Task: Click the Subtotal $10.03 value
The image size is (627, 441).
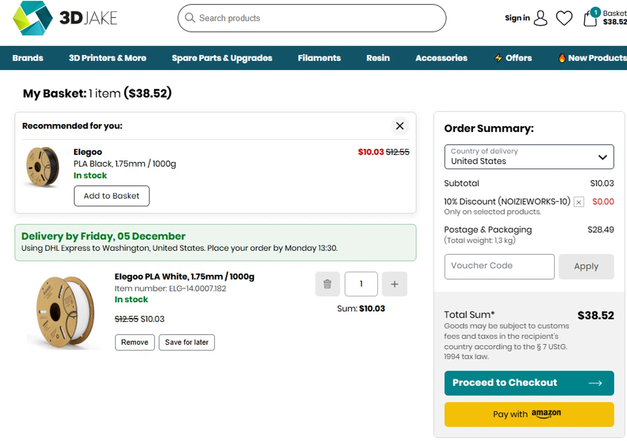Action: 602,184
